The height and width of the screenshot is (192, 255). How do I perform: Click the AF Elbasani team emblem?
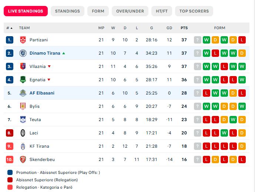click(x=23, y=93)
